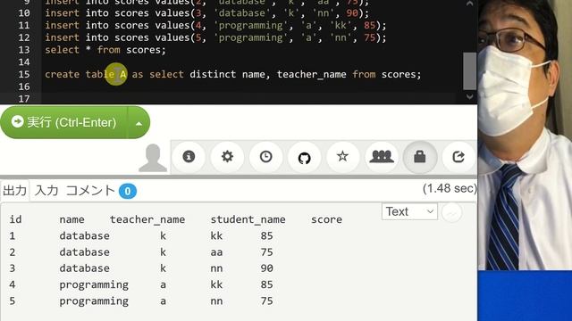Click score value 90 in output
572x321 pixels.
tap(266, 268)
